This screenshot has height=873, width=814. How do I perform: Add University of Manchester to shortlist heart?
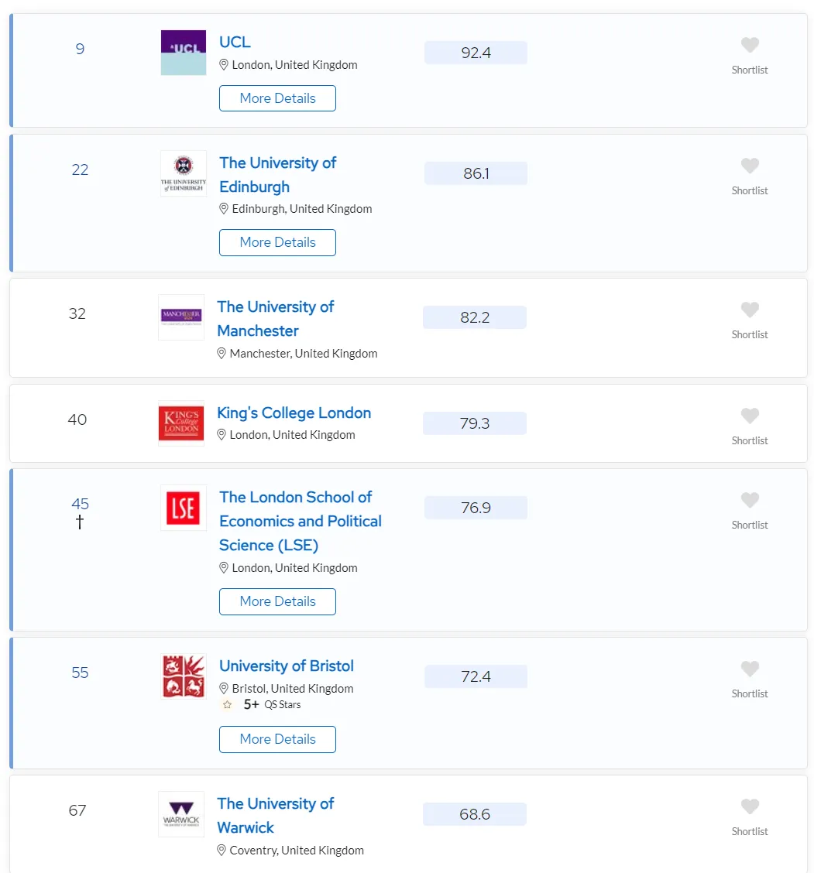750,310
